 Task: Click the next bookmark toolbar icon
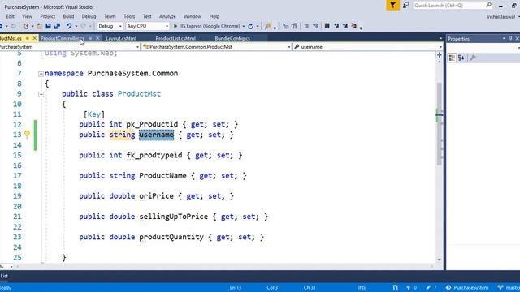345,26
